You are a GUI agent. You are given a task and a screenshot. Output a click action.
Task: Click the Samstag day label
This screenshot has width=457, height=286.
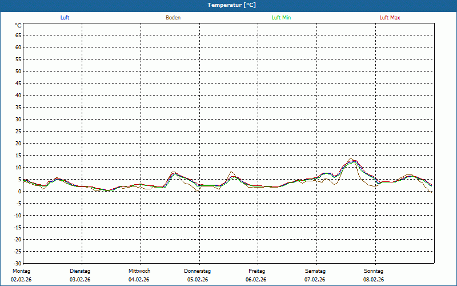(315, 271)
